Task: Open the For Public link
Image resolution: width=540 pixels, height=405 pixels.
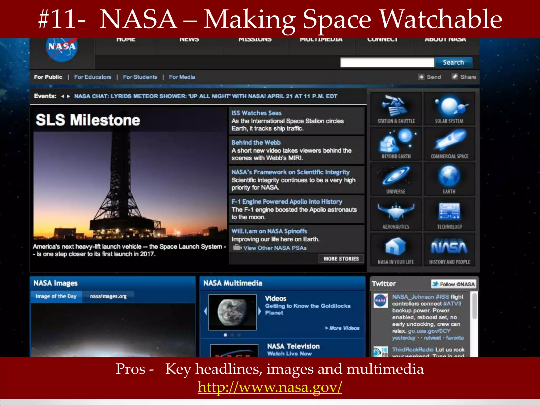Action: click(x=48, y=77)
